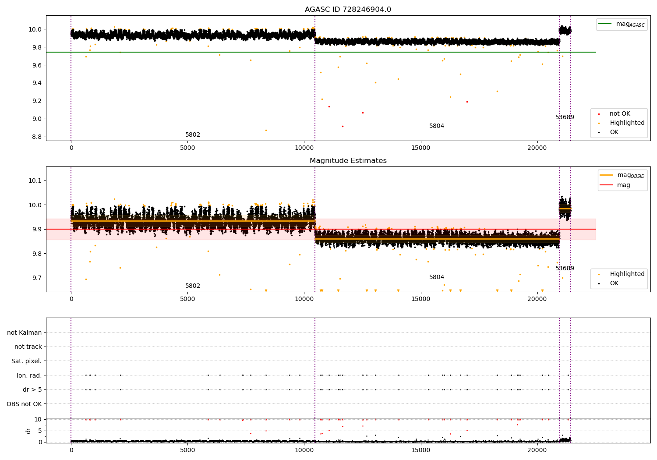The width and height of the screenshot is (657, 460).
Task: Click the 'OBS not OK' row label
Action: [x=25, y=404]
